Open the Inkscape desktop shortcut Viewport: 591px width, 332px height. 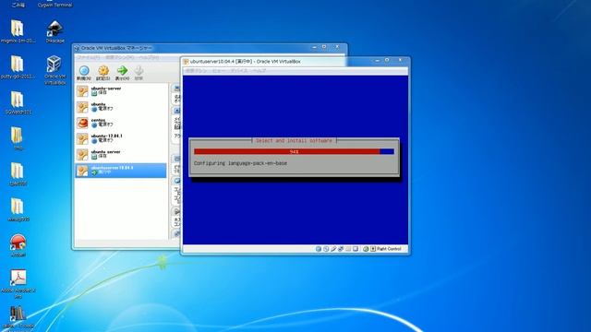[55, 31]
